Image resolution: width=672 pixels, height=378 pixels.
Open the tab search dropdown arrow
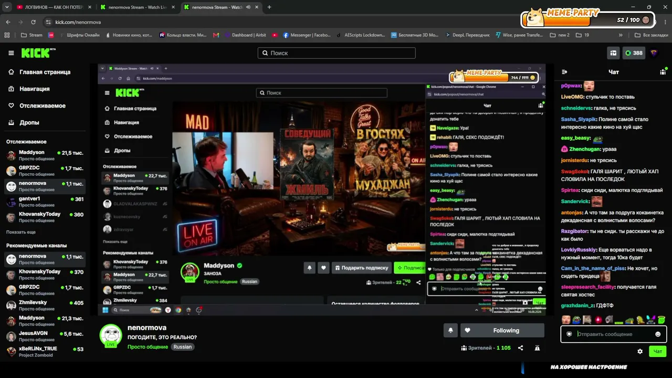tap(6, 7)
